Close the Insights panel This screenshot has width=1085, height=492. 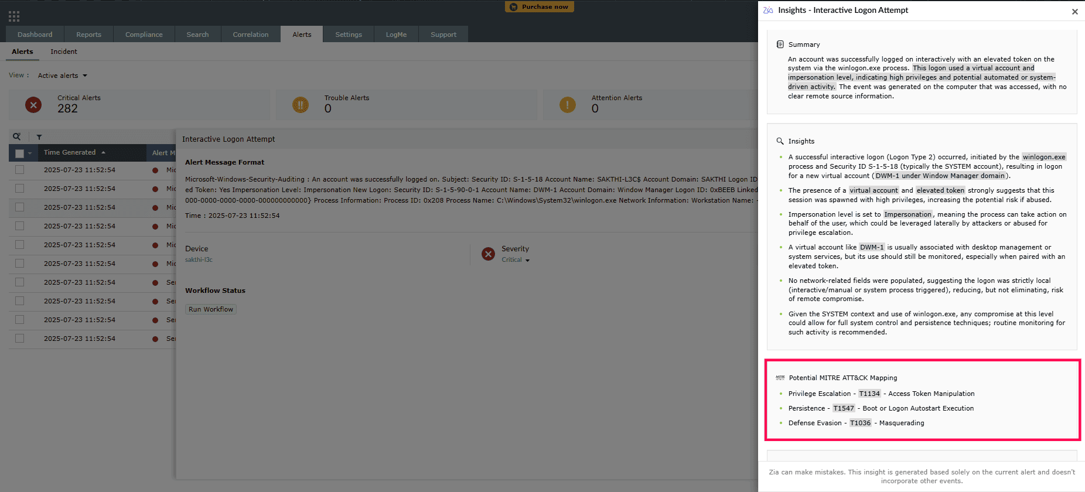[1075, 12]
